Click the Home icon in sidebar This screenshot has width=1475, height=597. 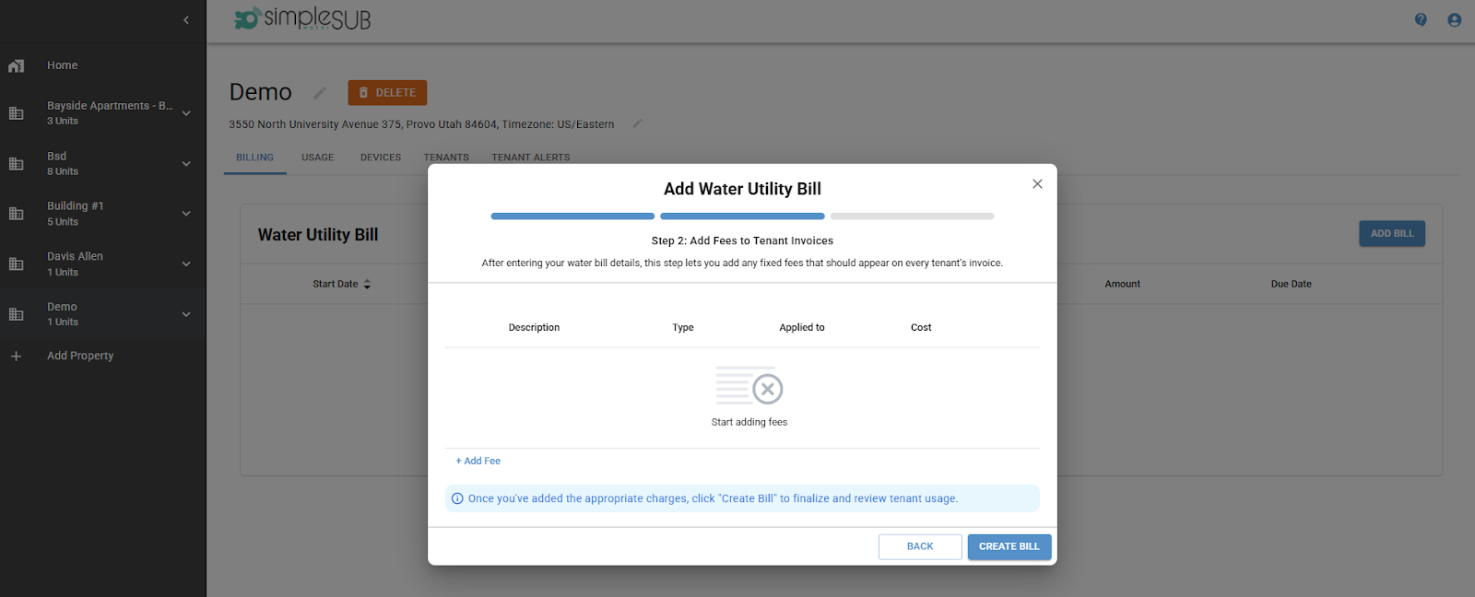coord(16,66)
